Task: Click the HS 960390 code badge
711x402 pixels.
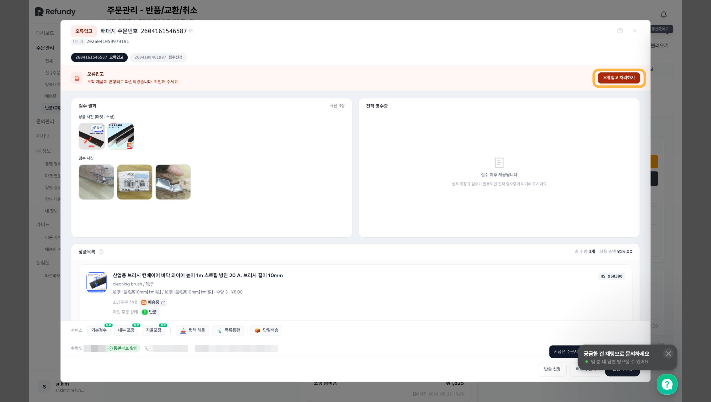Action: click(611, 276)
